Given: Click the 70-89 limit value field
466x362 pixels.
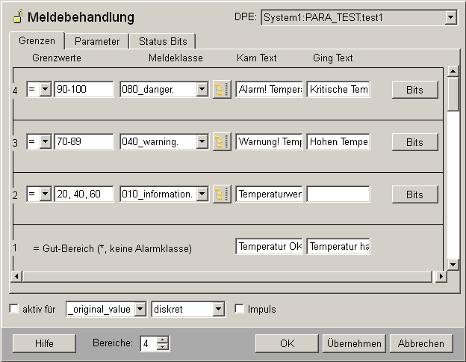Looking at the screenshot, I should click(x=84, y=141).
